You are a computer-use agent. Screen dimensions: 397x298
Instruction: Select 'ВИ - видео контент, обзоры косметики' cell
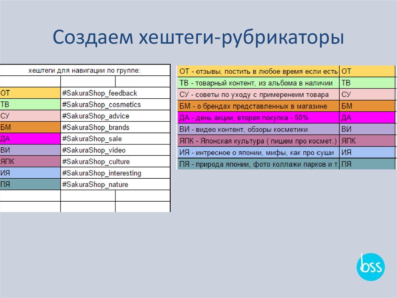(258, 129)
